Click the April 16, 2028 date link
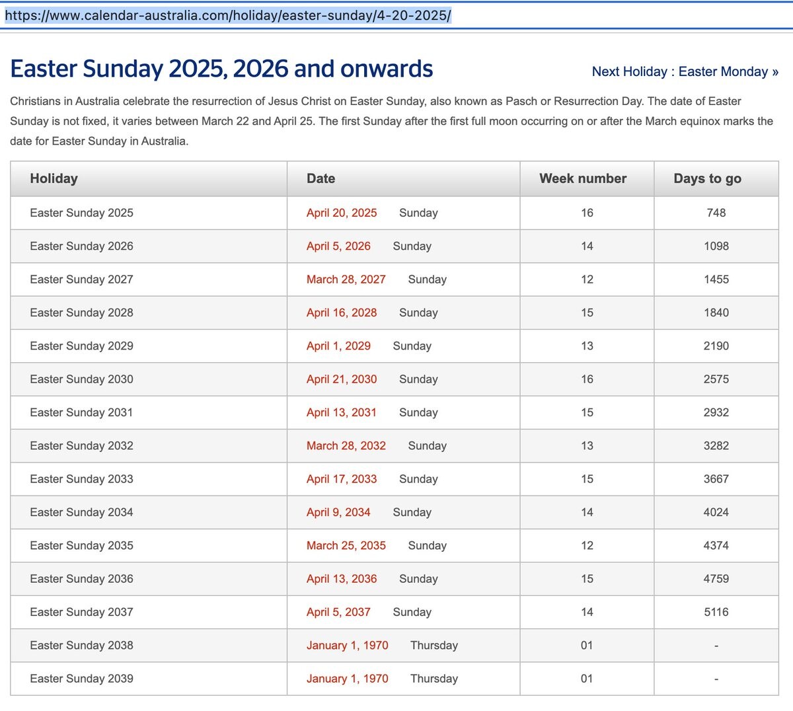This screenshot has width=793, height=711. (342, 313)
